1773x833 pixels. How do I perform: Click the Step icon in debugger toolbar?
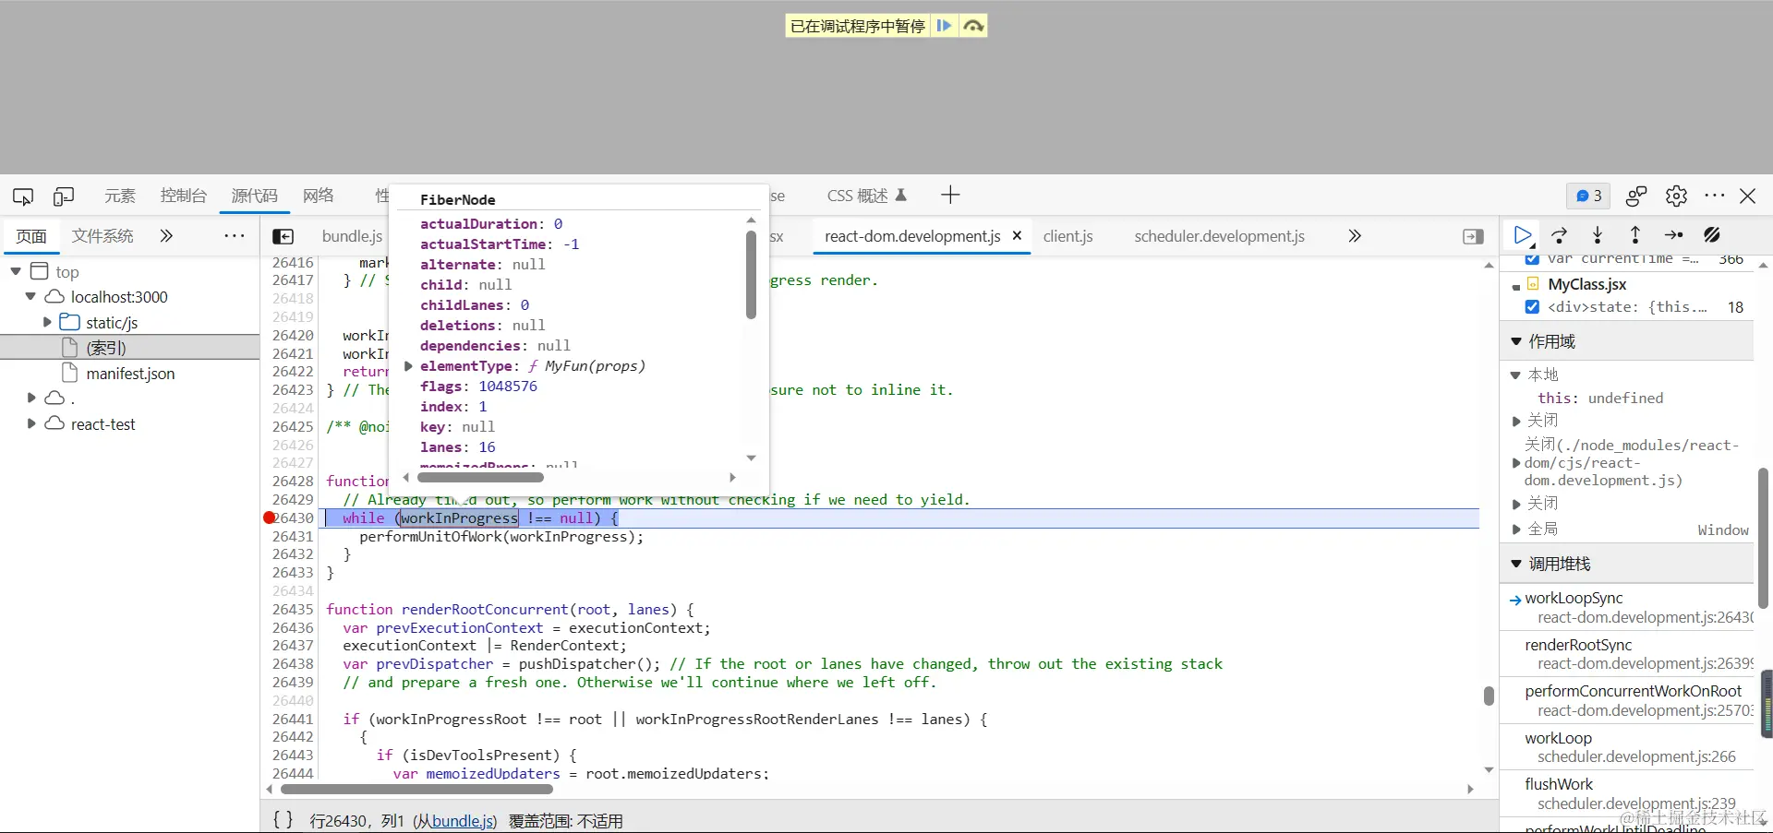(1673, 235)
